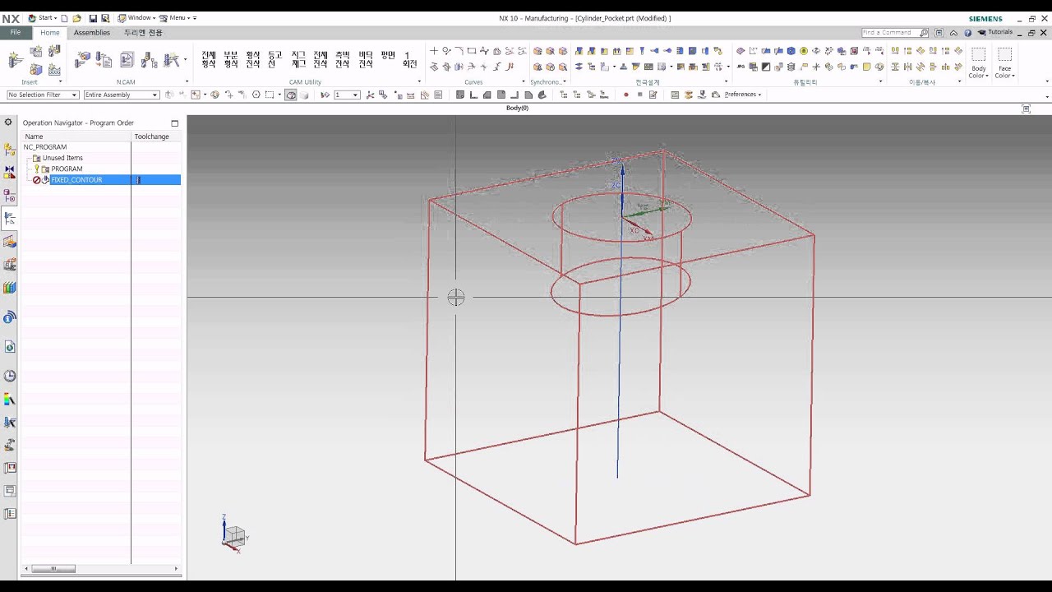
Task: Open the Tutorials link
Action: pyautogui.click(x=995, y=33)
